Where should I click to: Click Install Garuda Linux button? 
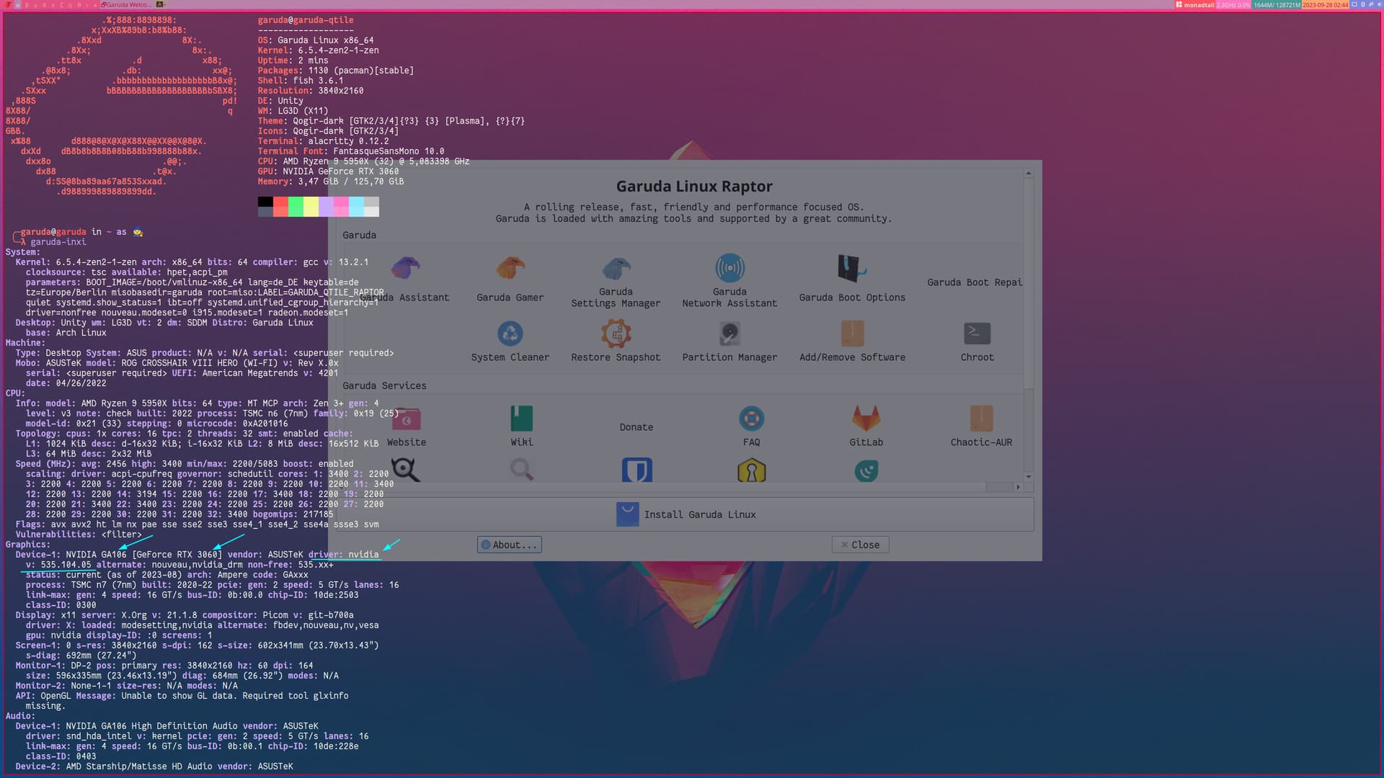tap(680, 514)
